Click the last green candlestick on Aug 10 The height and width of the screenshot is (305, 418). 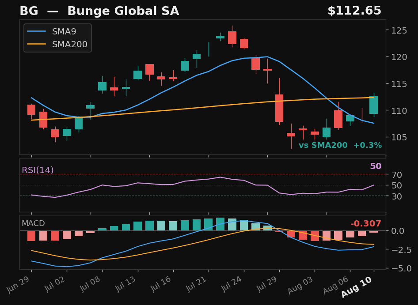[x=374, y=105]
